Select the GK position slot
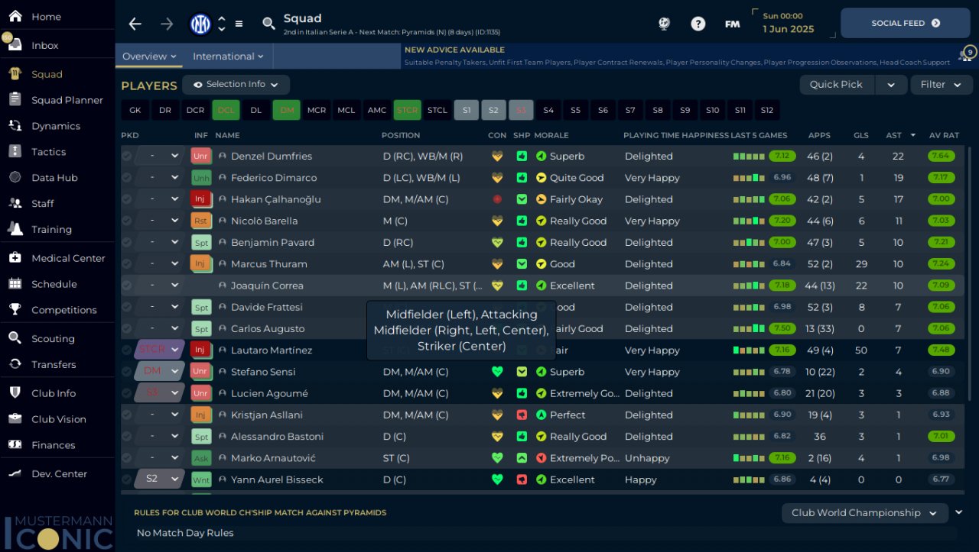The image size is (979, 552). click(x=135, y=111)
